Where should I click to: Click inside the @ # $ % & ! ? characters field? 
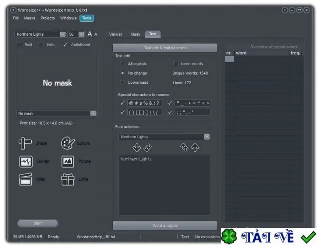coord(145,103)
